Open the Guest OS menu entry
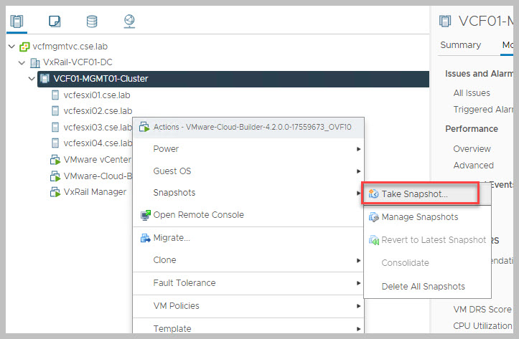The image size is (519, 339). pos(248,171)
